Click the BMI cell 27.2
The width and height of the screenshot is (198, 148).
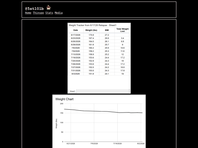[107, 35]
